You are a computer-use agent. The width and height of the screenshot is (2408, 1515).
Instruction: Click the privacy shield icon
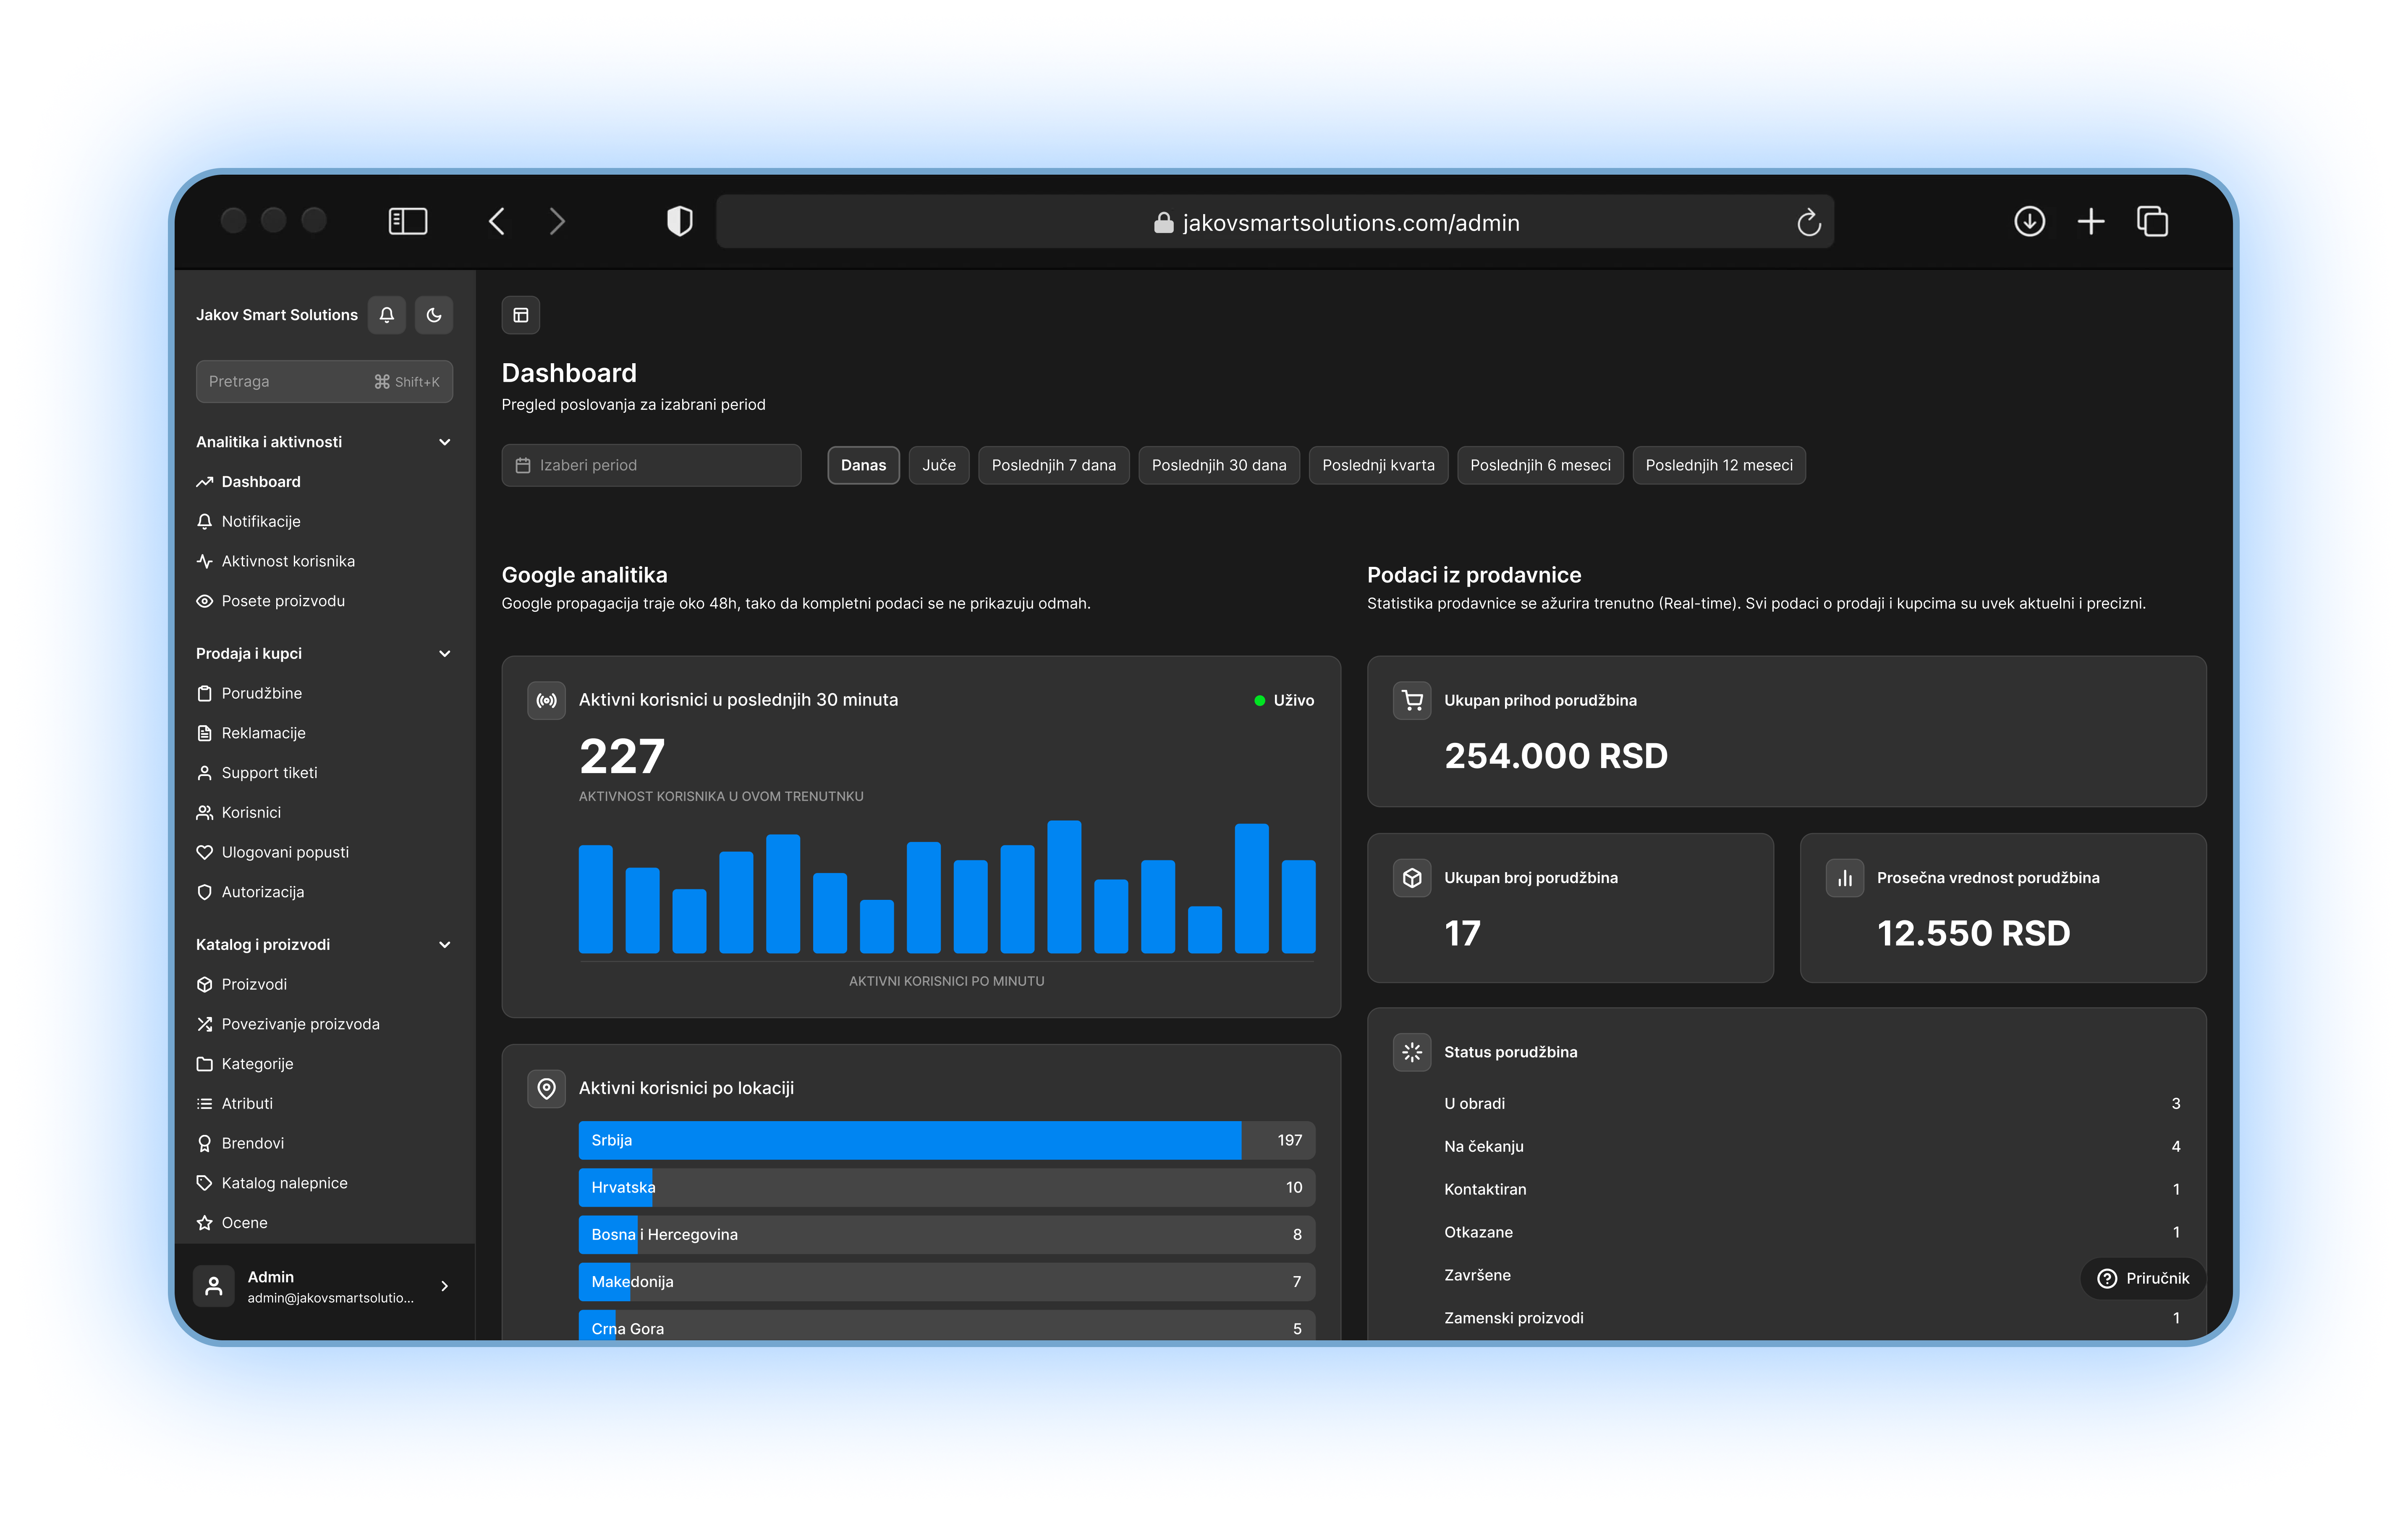(680, 221)
